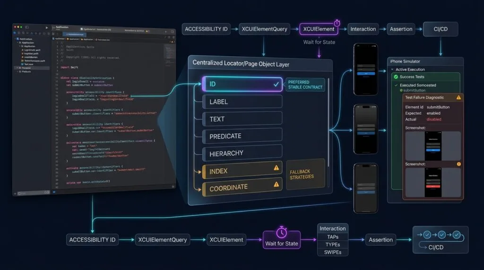Open the top iPhone simulator preview

pos(366,69)
